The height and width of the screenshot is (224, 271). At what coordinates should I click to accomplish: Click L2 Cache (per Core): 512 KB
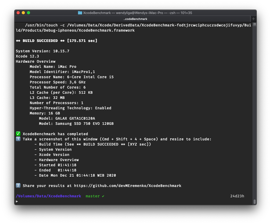61,92
